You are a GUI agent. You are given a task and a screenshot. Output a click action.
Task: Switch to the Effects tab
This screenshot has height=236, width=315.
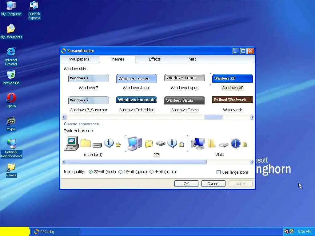(x=155, y=59)
